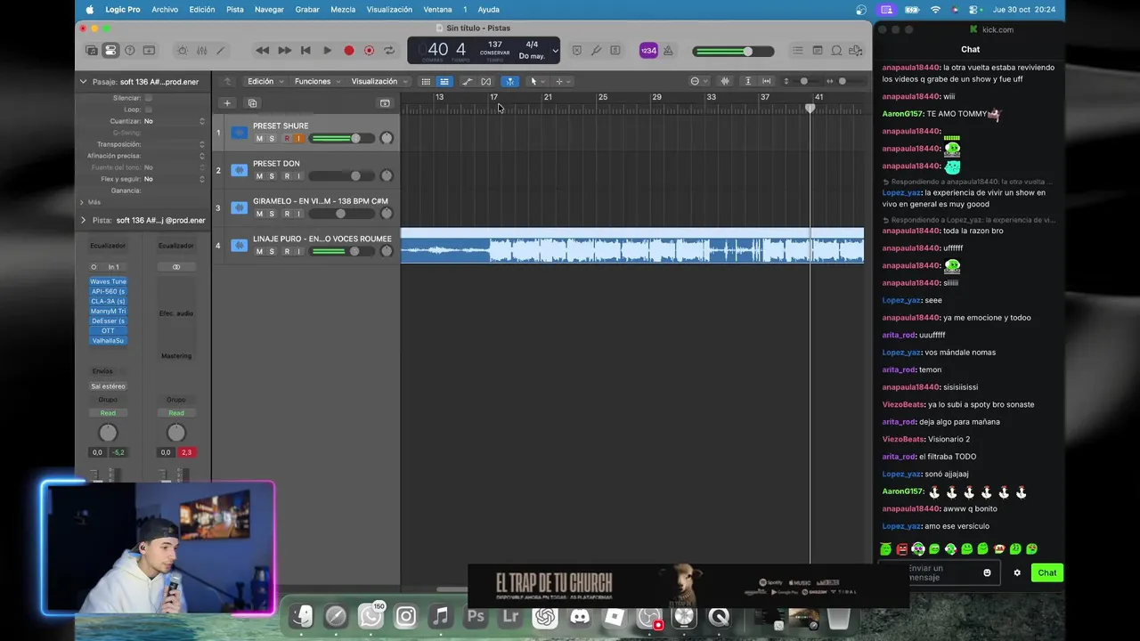The image size is (1140, 641).
Task: Click Ecualizador on first channel strip
Action: coord(108,246)
